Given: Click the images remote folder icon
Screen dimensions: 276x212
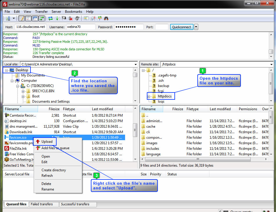Looking at the screenshot, I should 143,143.
